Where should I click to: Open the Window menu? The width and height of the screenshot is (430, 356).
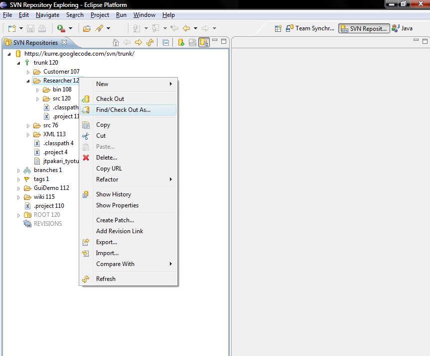[144, 15]
